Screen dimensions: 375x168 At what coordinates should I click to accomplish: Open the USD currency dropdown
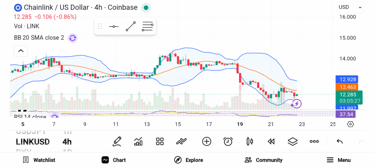point(350,7)
